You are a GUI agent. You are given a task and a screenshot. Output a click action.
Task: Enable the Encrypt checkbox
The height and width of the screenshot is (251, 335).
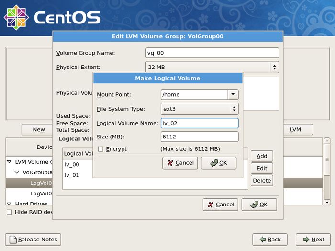(100, 149)
